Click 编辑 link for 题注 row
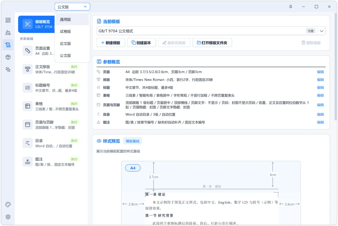This screenshot has height=226, width=338. (320, 122)
